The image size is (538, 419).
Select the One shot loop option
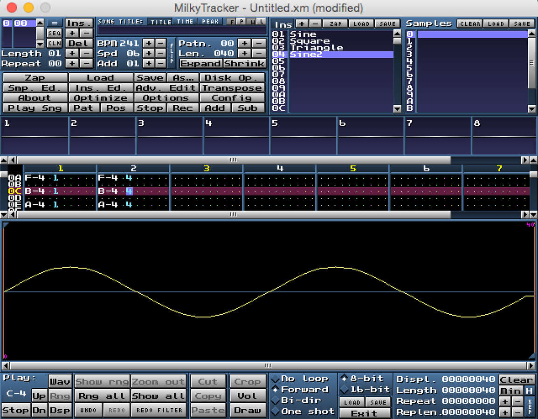[x=303, y=411]
